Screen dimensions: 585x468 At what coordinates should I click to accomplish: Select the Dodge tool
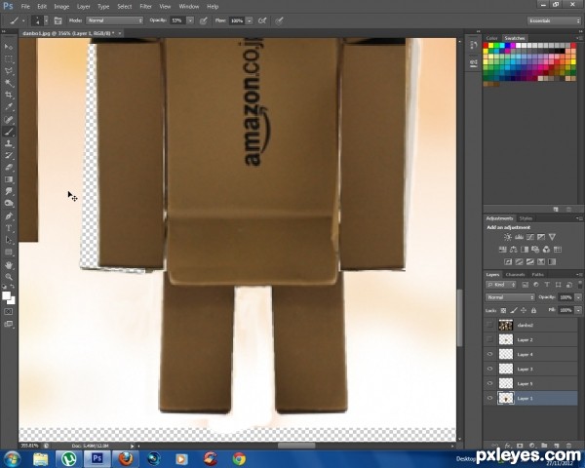coord(9,204)
